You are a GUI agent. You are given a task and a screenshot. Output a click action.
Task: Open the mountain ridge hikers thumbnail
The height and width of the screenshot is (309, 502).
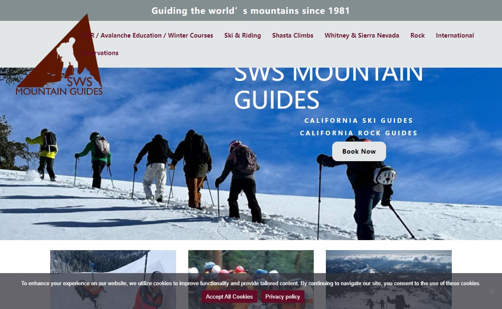pyautogui.click(x=389, y=279)
